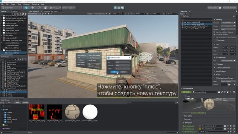Open the Helpers dropdown in viewport
Screen dimensions: 238x134
90,14
